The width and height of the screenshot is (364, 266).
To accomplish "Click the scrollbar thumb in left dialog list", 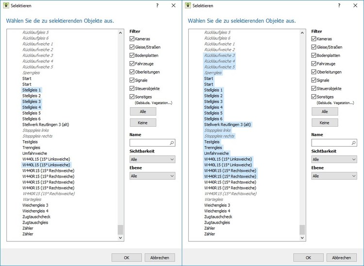I will tap(120, 230).
